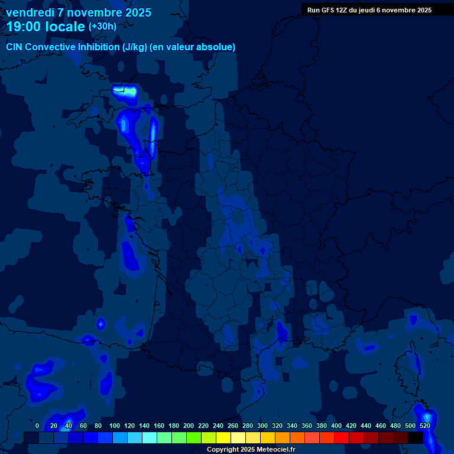Click the small blue CIN dot in the Bay of Biscay

click(x=100, y=323)
